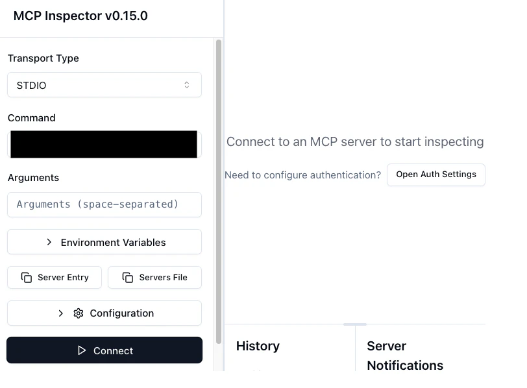Viewport: 527px width, 388px height.
Task: Select the History panel heading
Action: 258,346
